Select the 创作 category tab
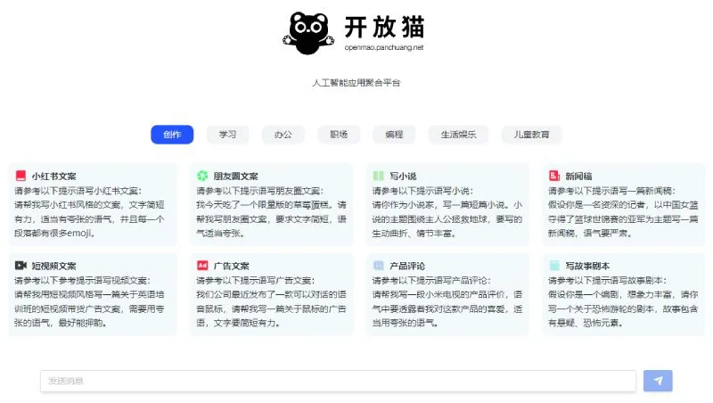The height and width of the screenshot is (403, 713). pyautogui.click(x=172, y=135)
